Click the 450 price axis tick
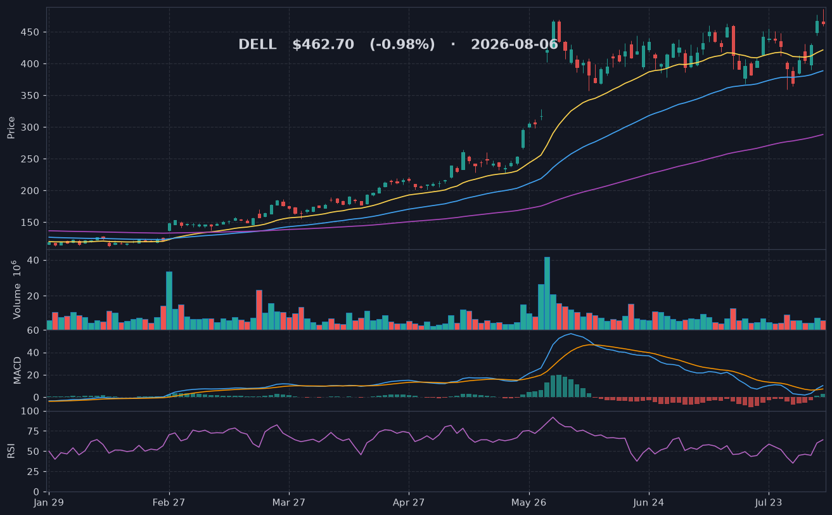The width and height of the screenshot is (832, 515). tap(31, 32)
